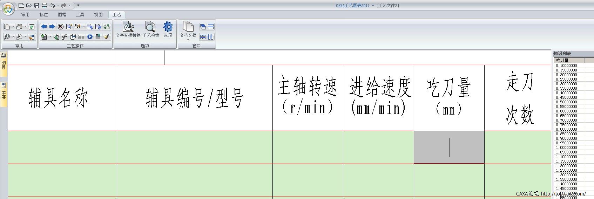
Task: Click the 吃刀量 column header in knowledge list
Action: (569, 61)
